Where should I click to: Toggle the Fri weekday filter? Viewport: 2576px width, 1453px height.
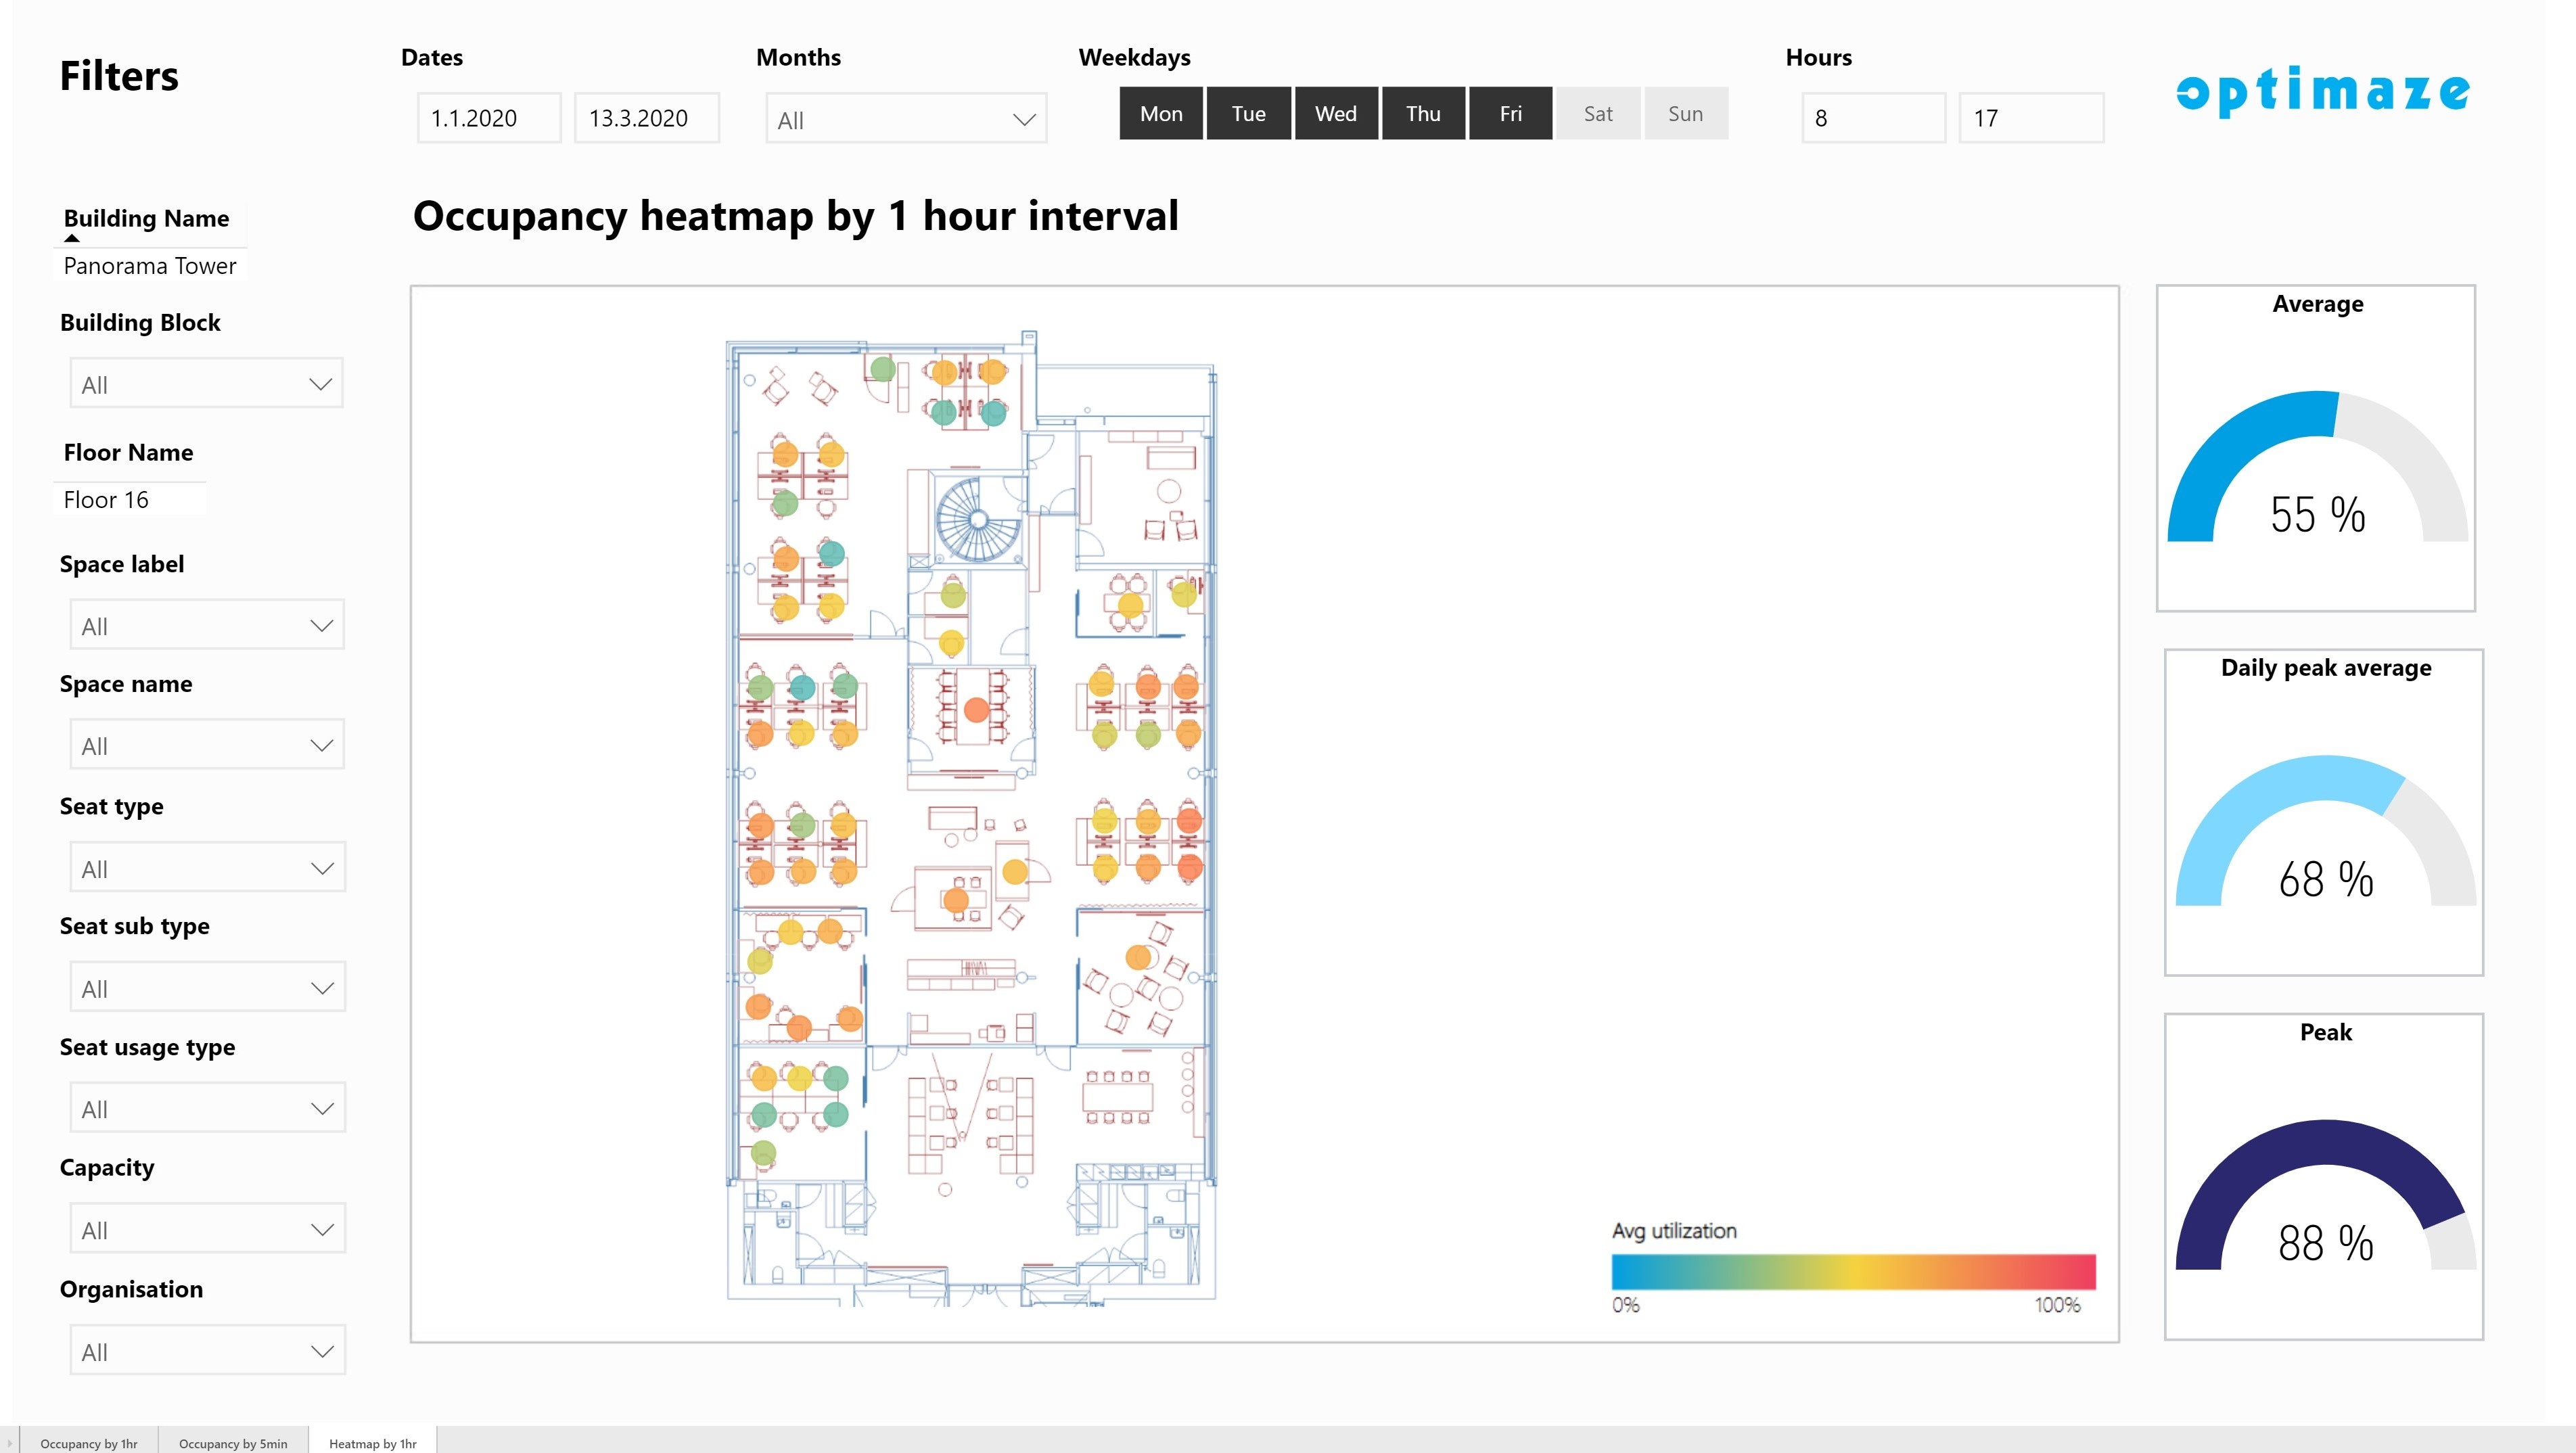pyautogui.click(x=1510, y=114)
